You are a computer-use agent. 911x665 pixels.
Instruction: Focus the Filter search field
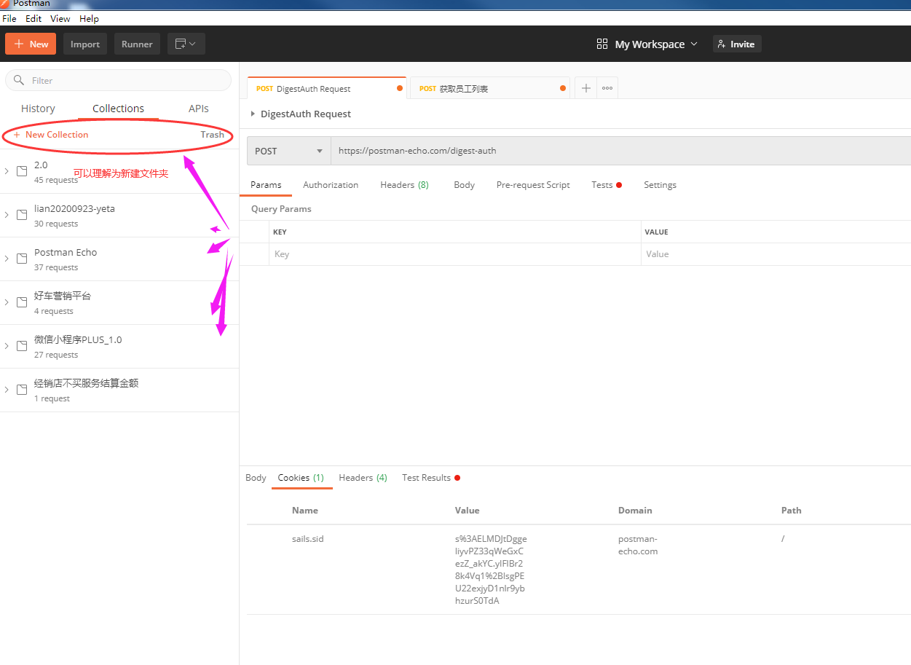point(118,80)
